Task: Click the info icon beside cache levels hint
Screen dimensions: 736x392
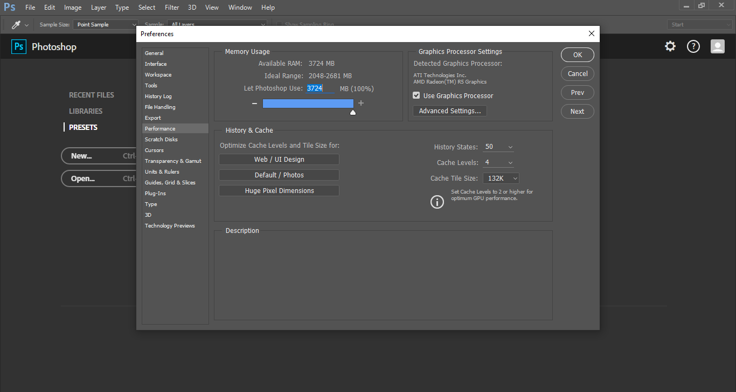Action: click(x=437, y=202)
